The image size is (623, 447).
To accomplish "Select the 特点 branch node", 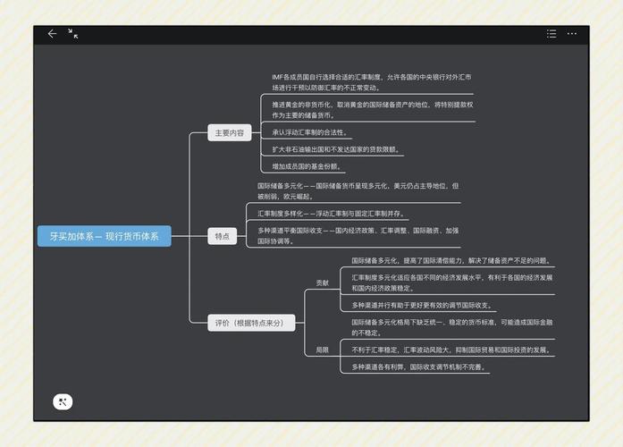I will [x=222, y=237].
